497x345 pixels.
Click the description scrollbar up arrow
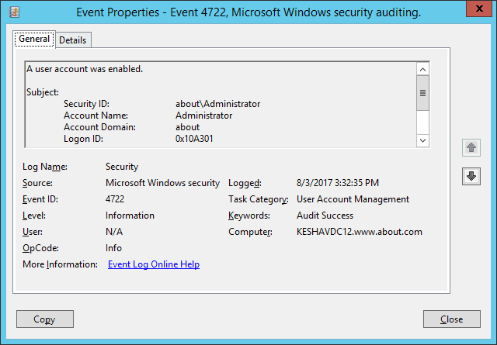coord(423,69)
